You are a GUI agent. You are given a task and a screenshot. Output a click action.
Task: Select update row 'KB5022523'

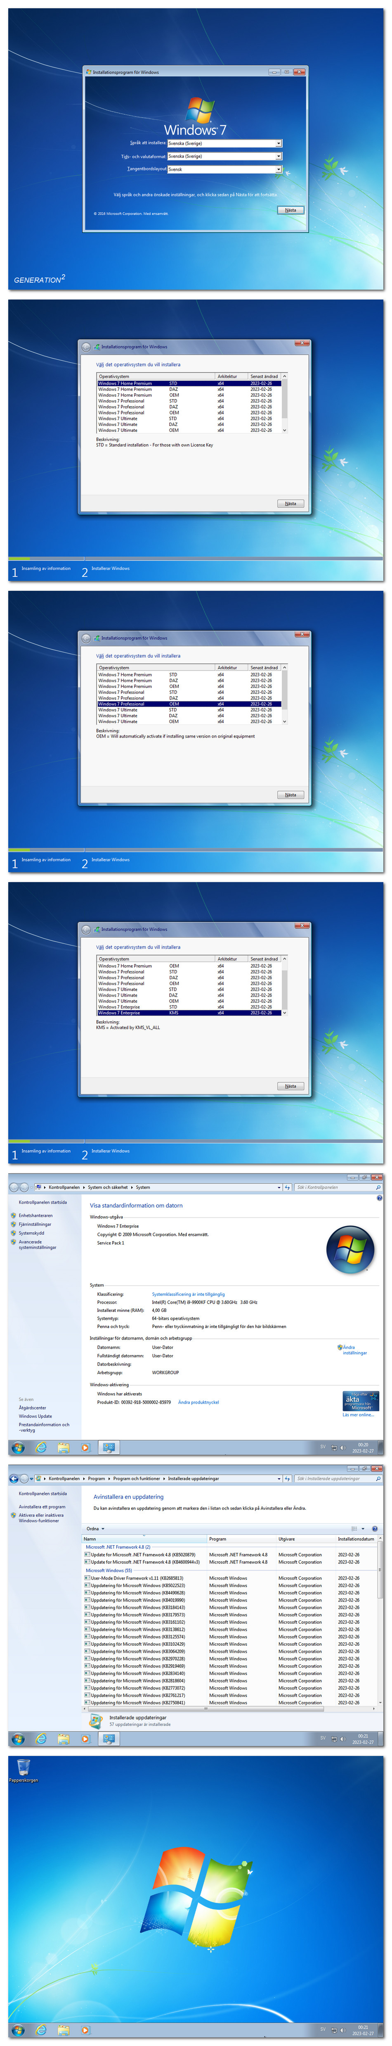click(230, 1585)
